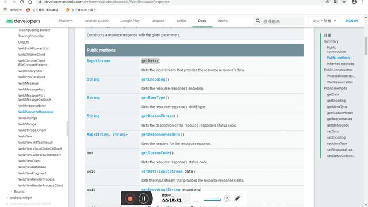Expand the Enums tree node

click(x=11, y=191)
